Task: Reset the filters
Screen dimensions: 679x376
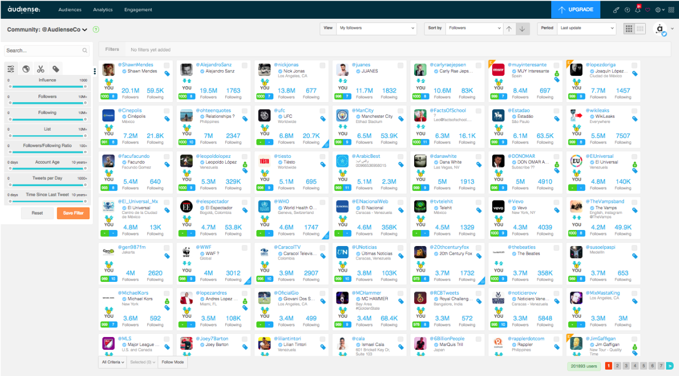Action: pyautogui.click(x=37, y=213)
